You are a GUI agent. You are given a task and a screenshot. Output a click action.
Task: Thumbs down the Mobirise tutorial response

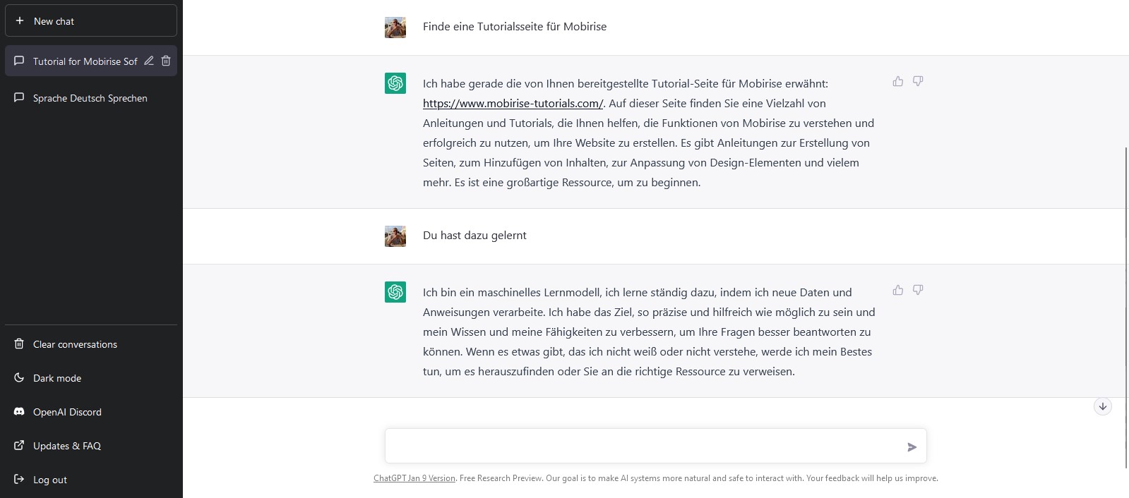pyautogui.click(x=918, y=81)
